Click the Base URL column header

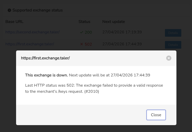pyautogui.click(x=14, y=22)
